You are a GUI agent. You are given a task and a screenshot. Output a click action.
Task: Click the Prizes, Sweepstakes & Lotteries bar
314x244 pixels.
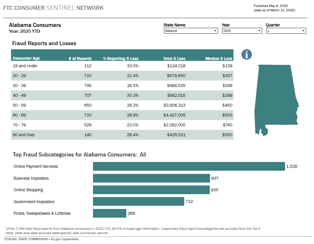[x=109, y=213]
